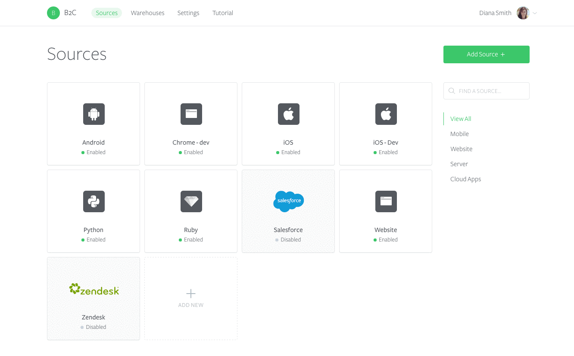The image size is (574, 356).
Task: Click the B2C workspace name
Action: coord(70,13)
